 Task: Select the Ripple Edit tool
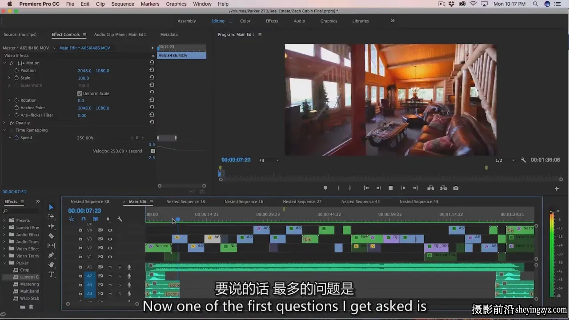[x=51, y=226]
